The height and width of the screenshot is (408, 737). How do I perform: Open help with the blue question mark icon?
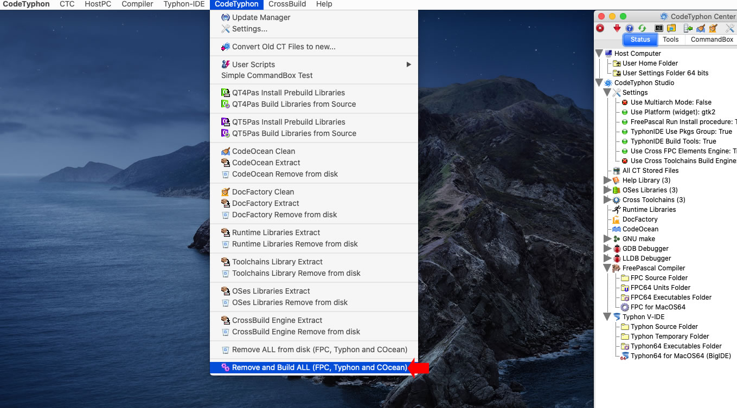(x=630, y=28)
